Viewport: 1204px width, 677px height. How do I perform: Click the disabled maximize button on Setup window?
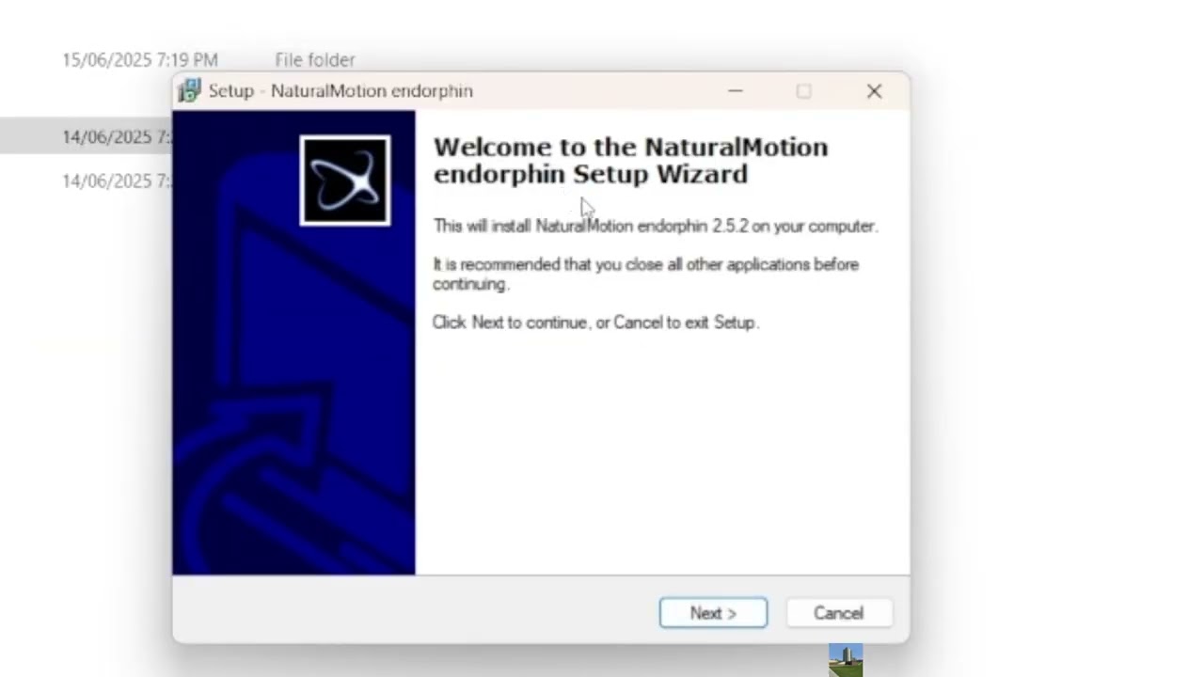[x=803, y=91]
